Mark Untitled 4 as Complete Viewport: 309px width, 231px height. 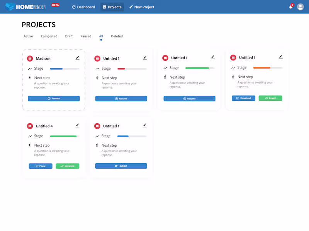click(67, 166)
